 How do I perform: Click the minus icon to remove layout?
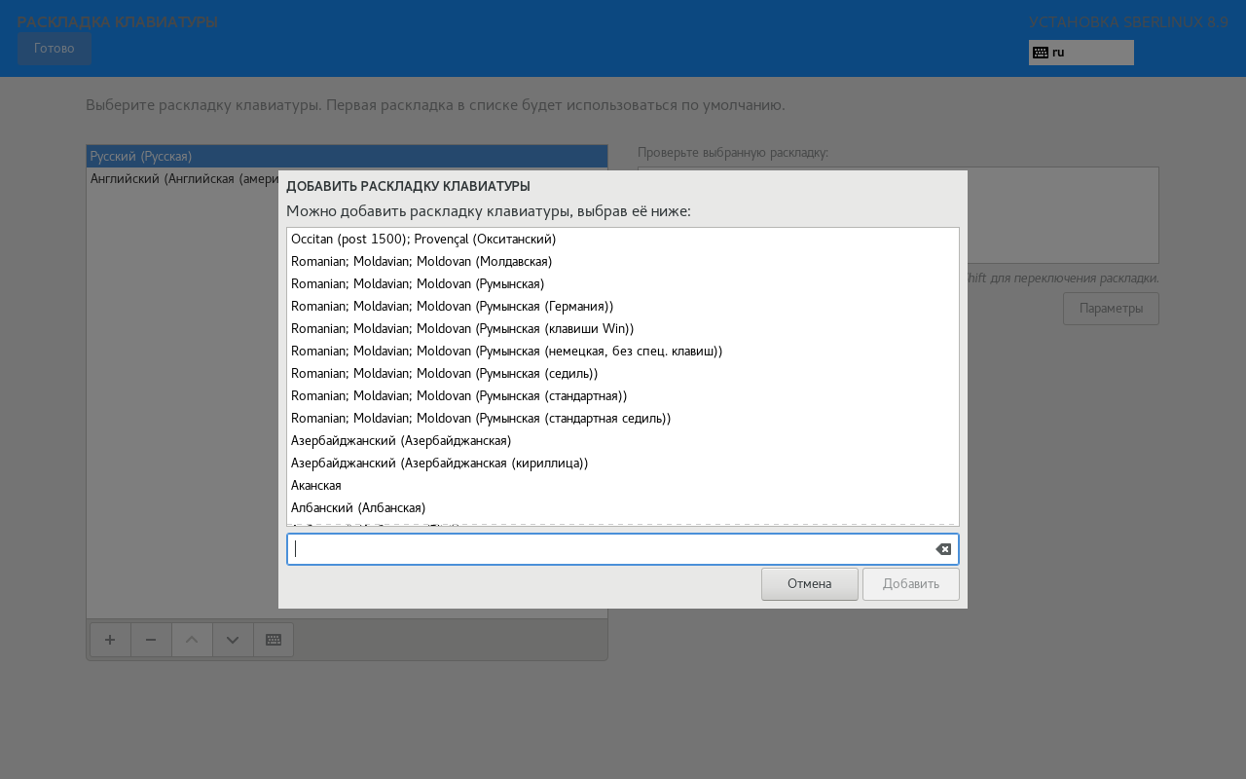pyautogui.click(x=151, y=640)
